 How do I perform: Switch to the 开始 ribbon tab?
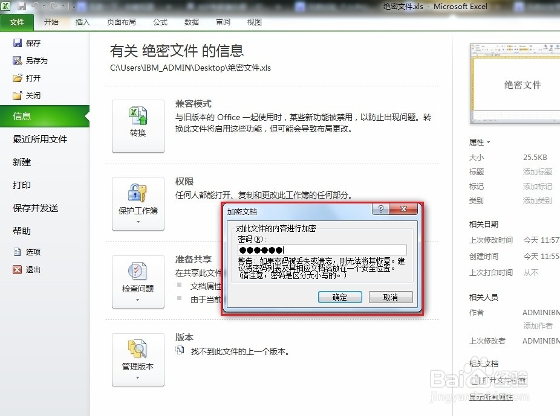(51, 22)
